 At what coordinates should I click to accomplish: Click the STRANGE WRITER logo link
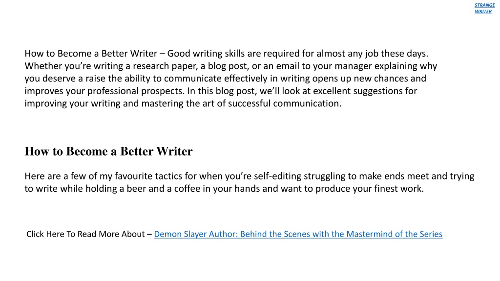click(484, 8)
